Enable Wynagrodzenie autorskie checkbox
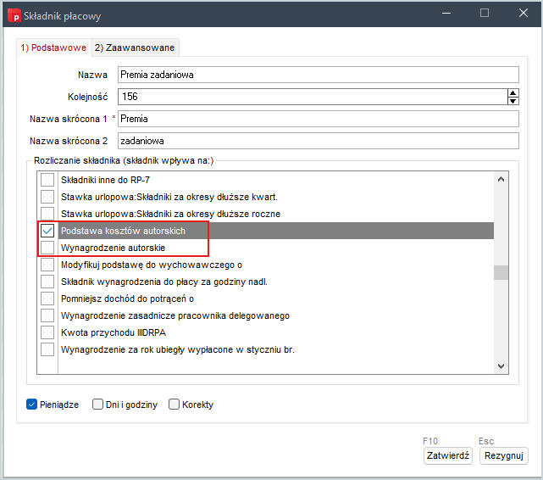The width and height of the screenshot is (543, 480). coord(47,248)
